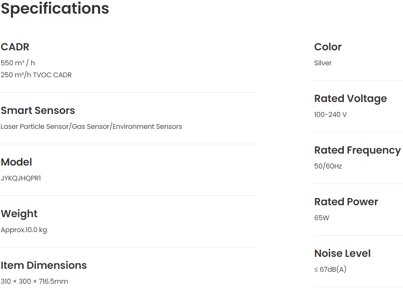
Task: Click the Specifications page heading
Action: pyautogui.click(x=55, y=9)
